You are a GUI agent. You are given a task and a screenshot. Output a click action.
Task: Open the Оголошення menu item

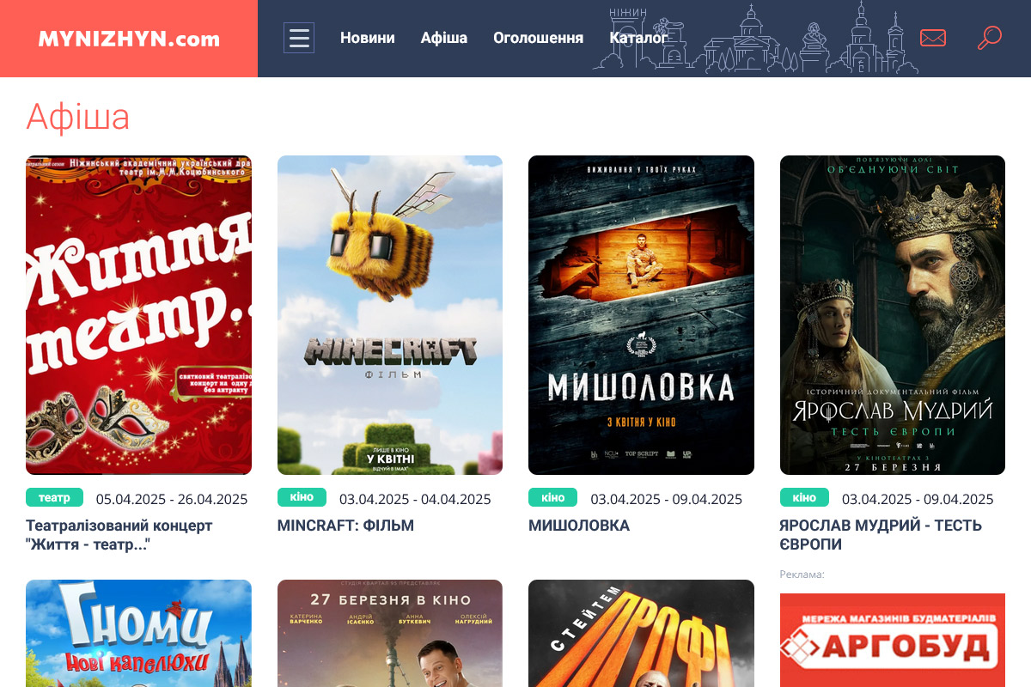click(538, 38)
